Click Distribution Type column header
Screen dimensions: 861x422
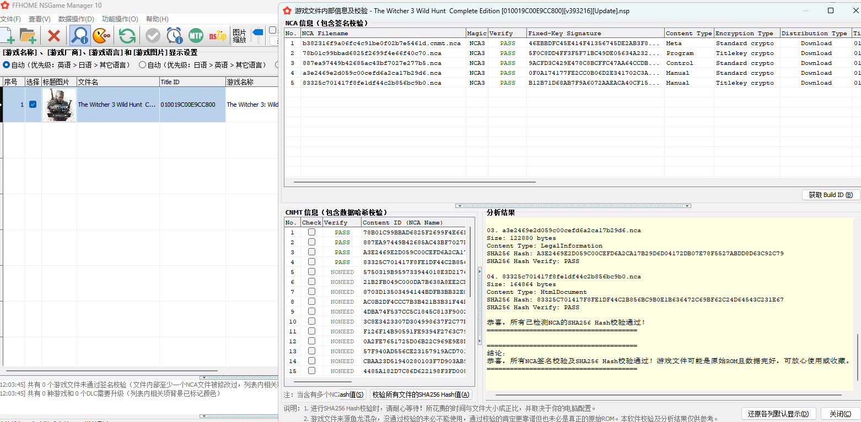pos(816,33)
